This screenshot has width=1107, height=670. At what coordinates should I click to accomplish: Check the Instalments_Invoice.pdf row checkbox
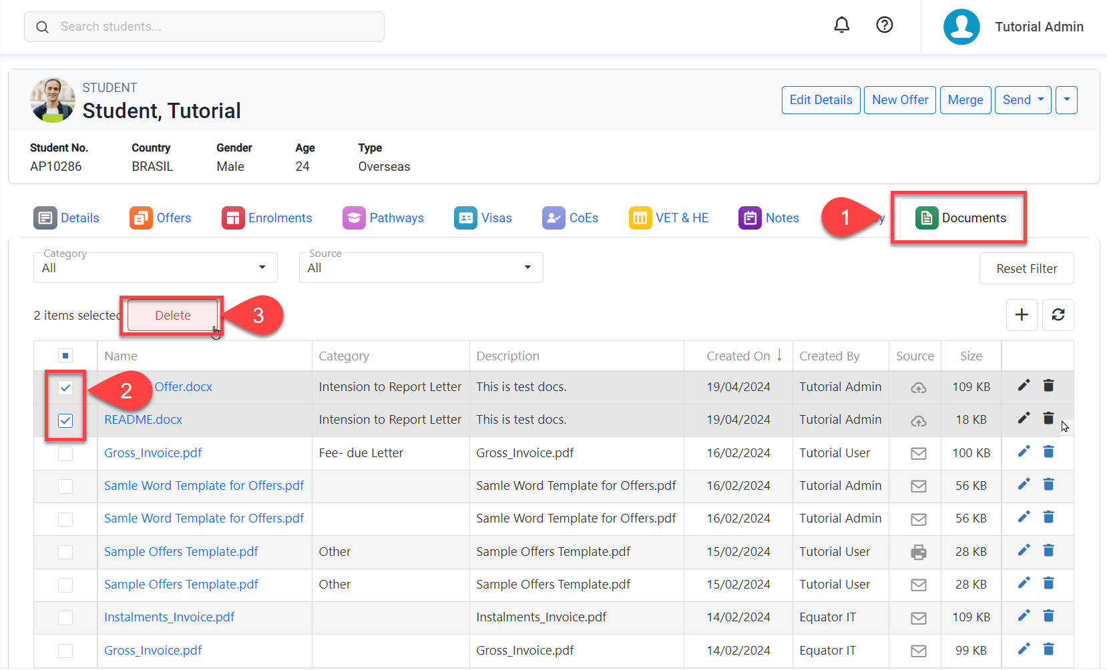(x=65, y=618)
